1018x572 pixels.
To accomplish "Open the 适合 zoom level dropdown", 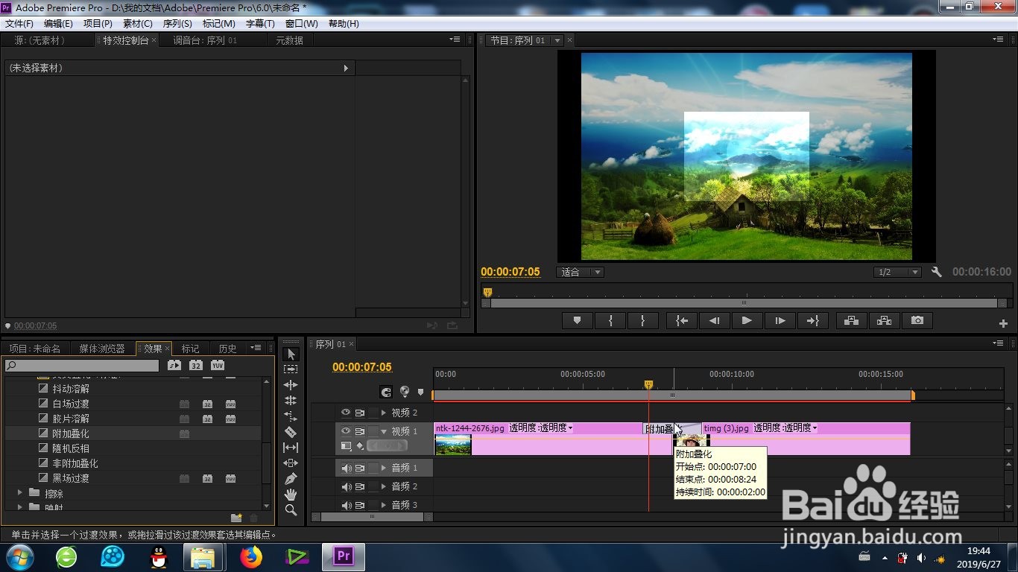I will click(580, 272).
